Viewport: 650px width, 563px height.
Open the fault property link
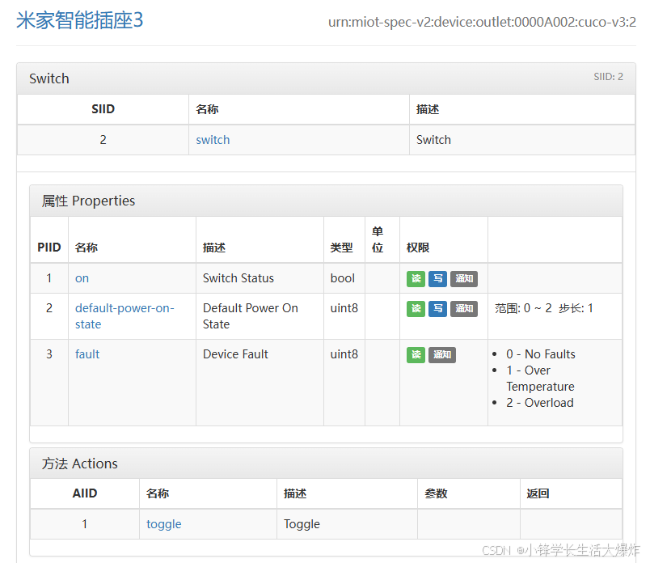pos(87,354)
